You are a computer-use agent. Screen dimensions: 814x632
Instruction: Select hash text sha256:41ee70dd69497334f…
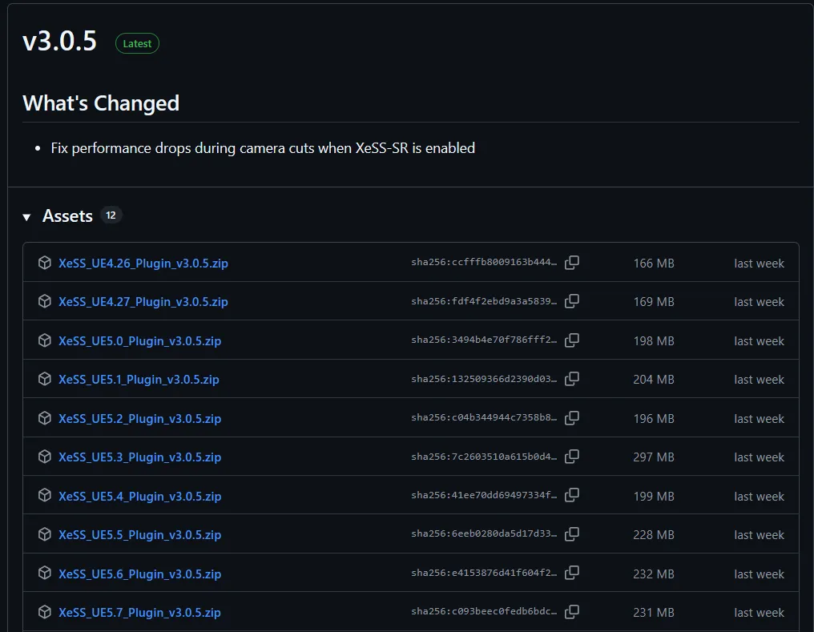pos(484,495)
